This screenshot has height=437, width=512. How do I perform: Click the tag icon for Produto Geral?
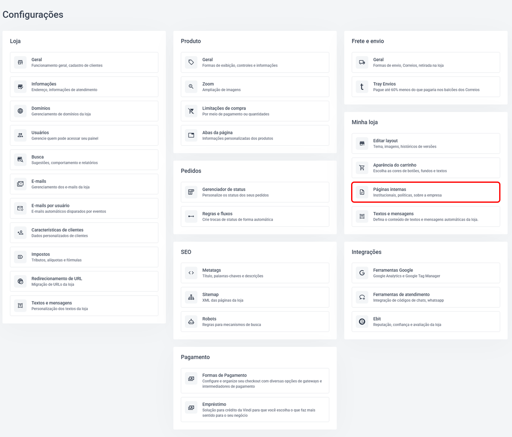191,62
